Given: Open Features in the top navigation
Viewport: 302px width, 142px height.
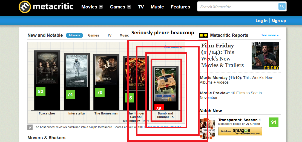Looking at the screenshot, I should pos(180,7).
